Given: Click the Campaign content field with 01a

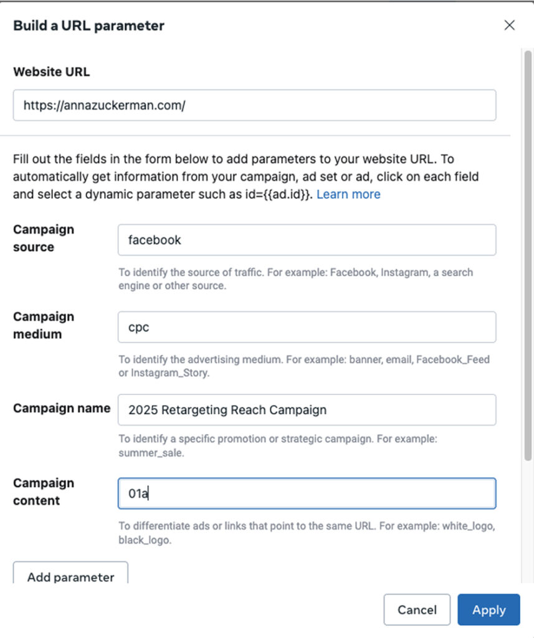Looking at the screenshot, I should point(307,494).
